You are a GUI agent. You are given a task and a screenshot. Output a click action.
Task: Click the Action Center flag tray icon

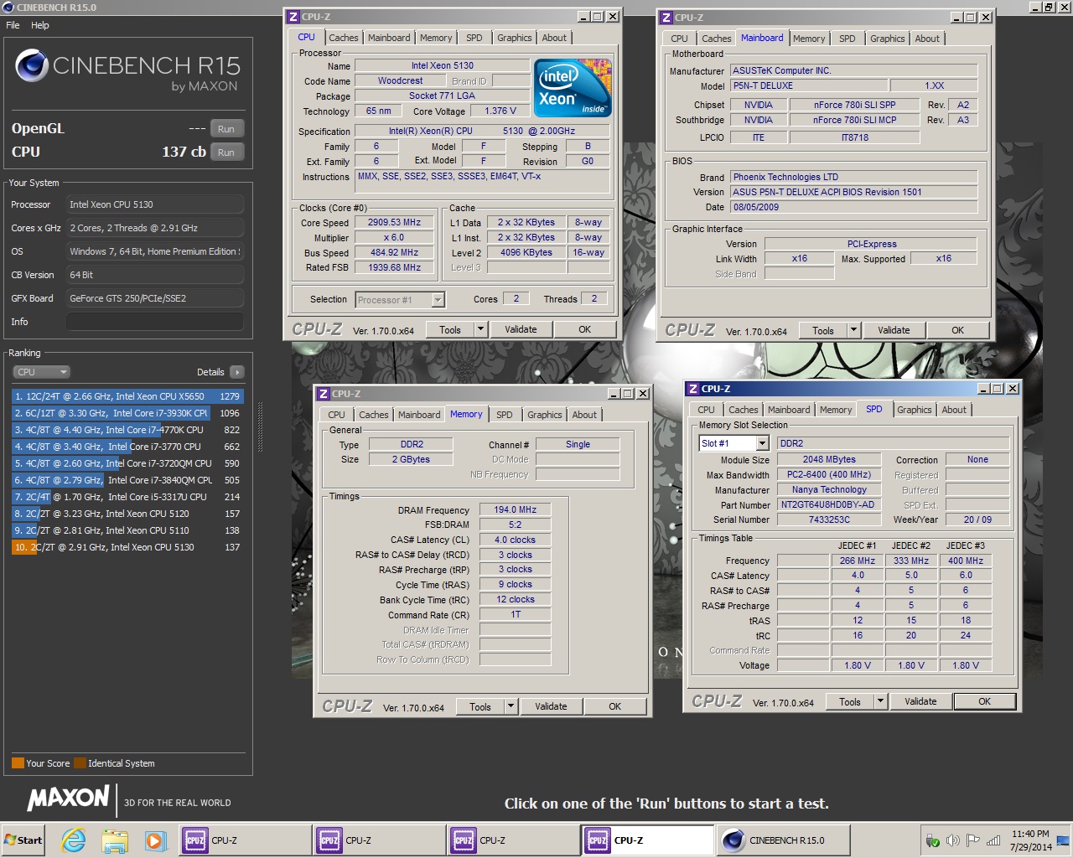tap(972, 840)
